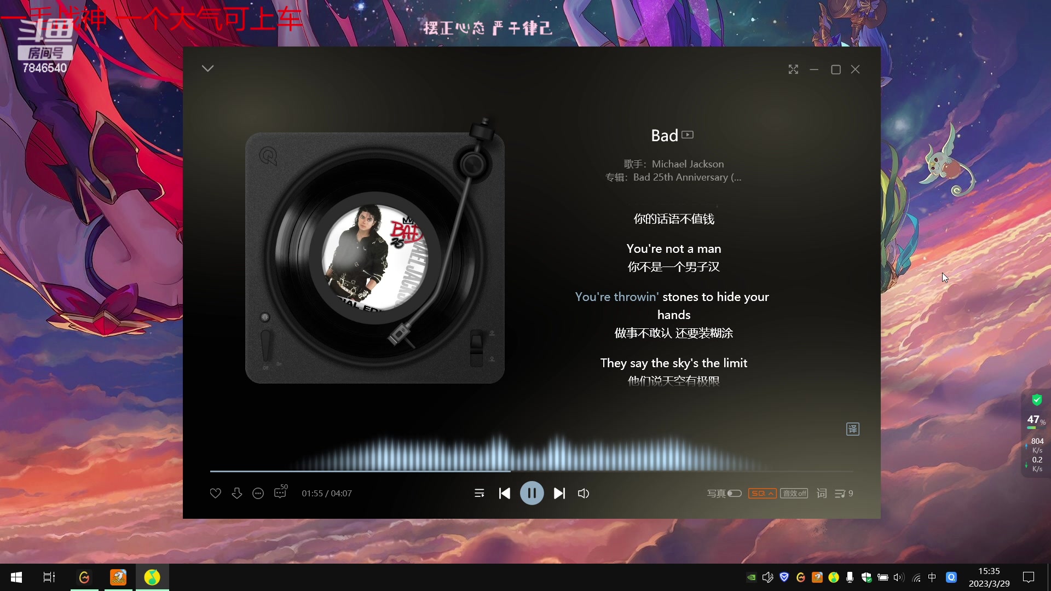Jump to lyric "They say the sky's the limit"
This screenshot has width=1051, height=591.
674,363
